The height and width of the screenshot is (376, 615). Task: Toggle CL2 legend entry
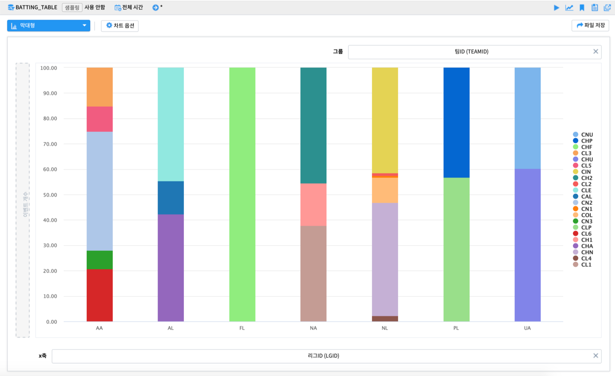tap(583, 184)
